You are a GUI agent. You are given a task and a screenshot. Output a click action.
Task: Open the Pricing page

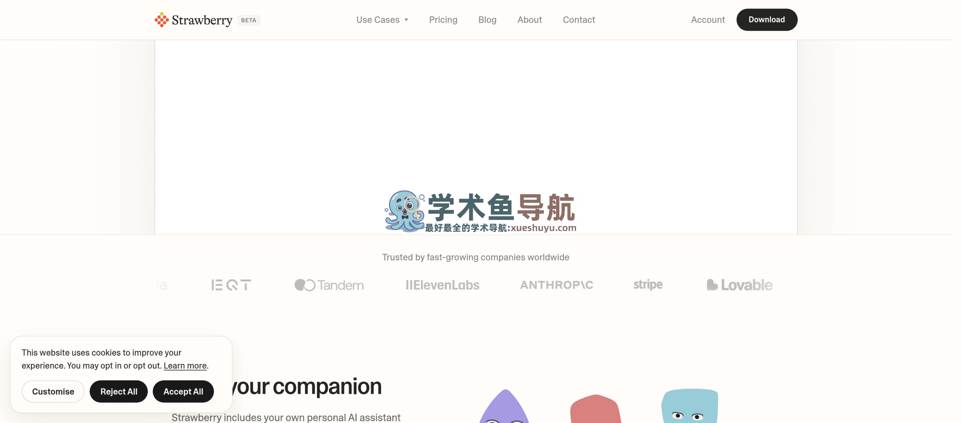coord(443,20)
